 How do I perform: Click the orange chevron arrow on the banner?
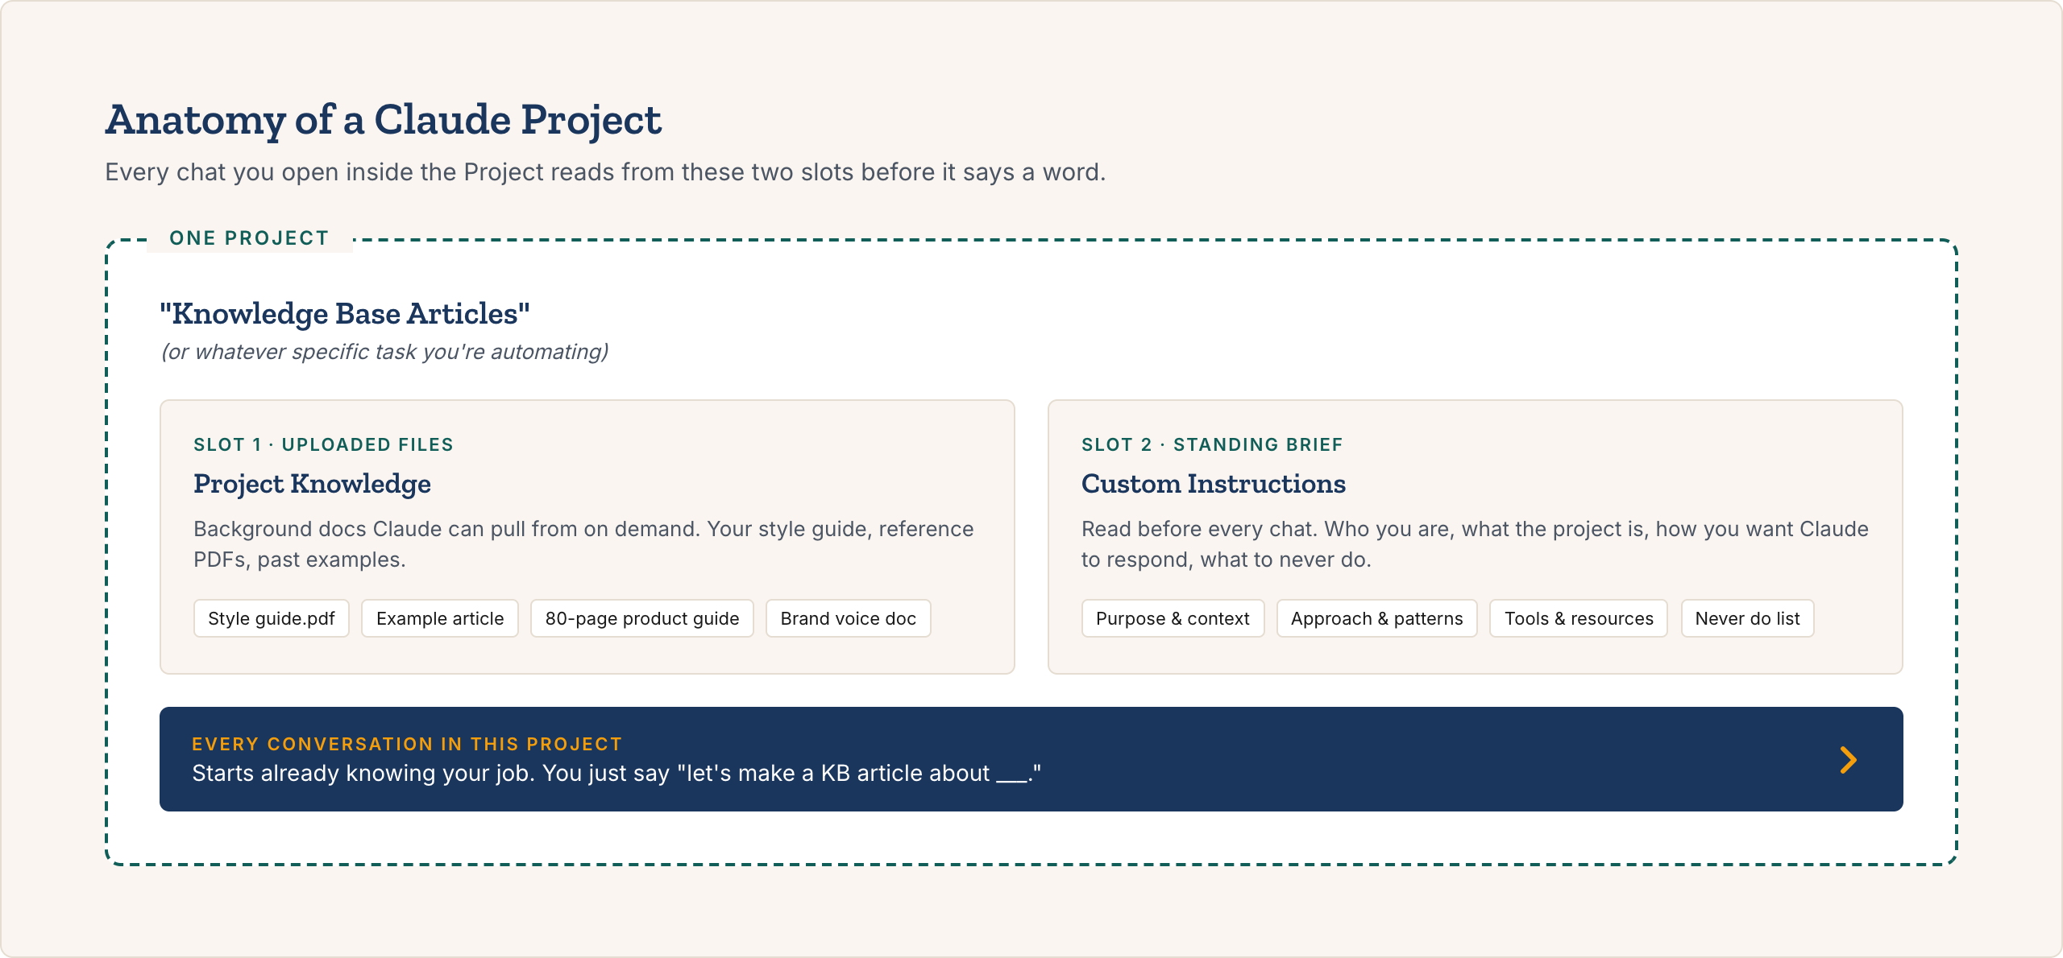pos(1849,759)
